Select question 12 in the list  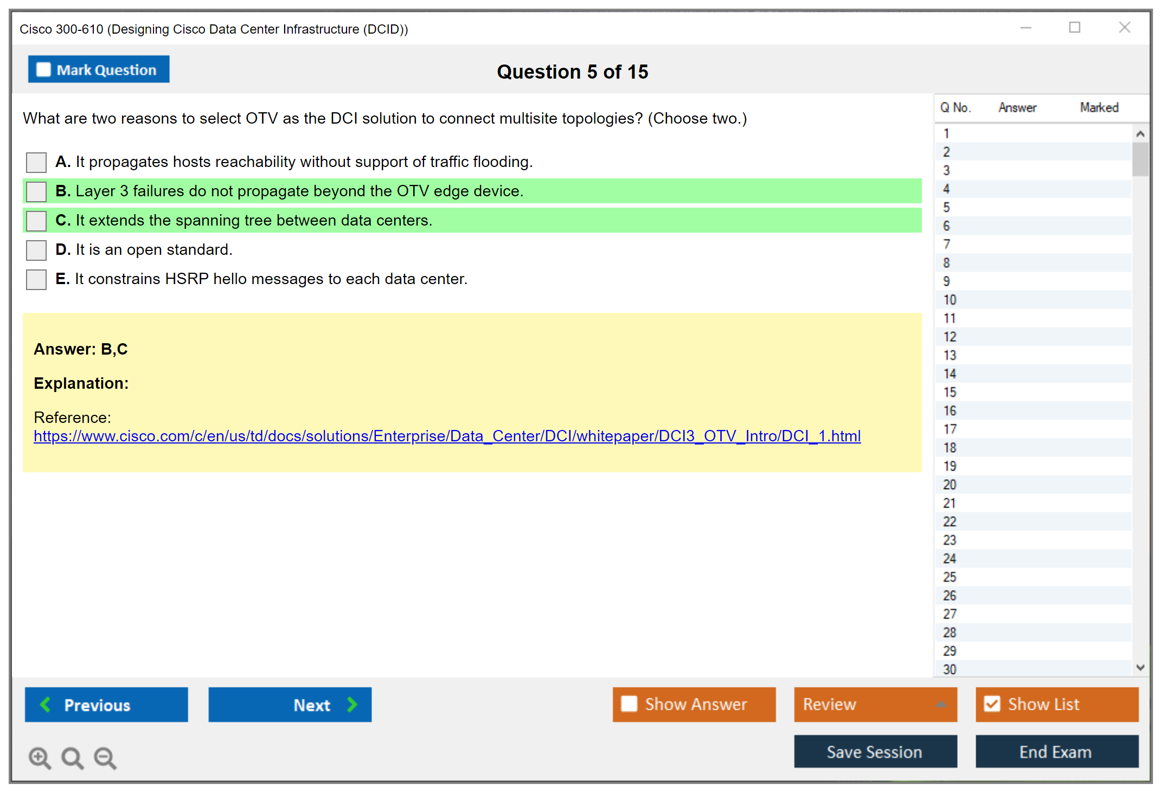click(950, 337)
